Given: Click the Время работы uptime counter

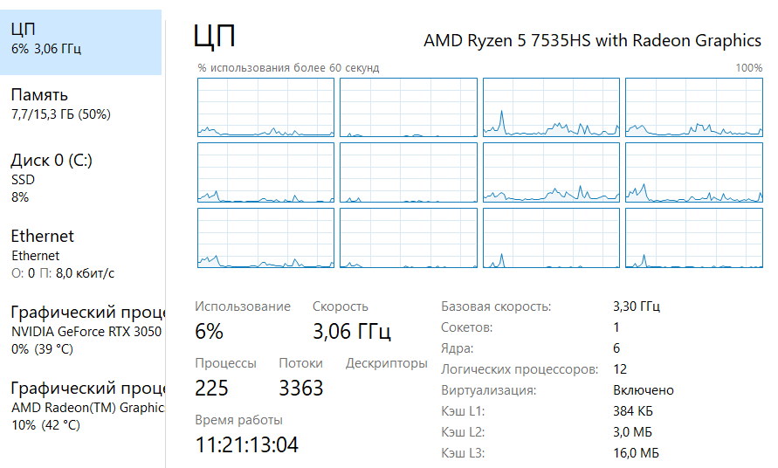Looking at the screenshot, I should (246, 444).
